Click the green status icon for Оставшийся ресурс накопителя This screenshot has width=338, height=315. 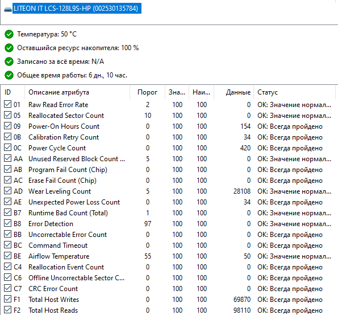point(9,48)
